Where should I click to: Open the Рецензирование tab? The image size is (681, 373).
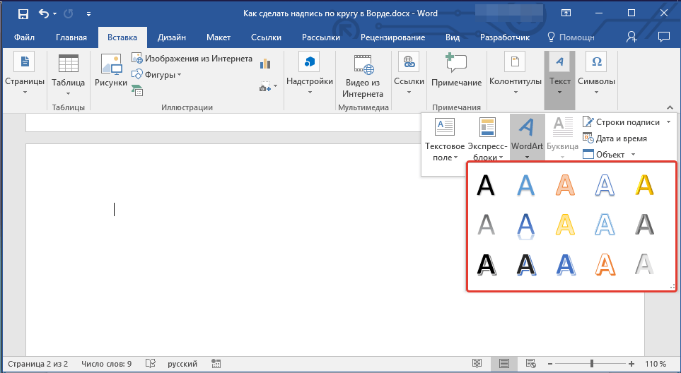[x=392, y=37]
